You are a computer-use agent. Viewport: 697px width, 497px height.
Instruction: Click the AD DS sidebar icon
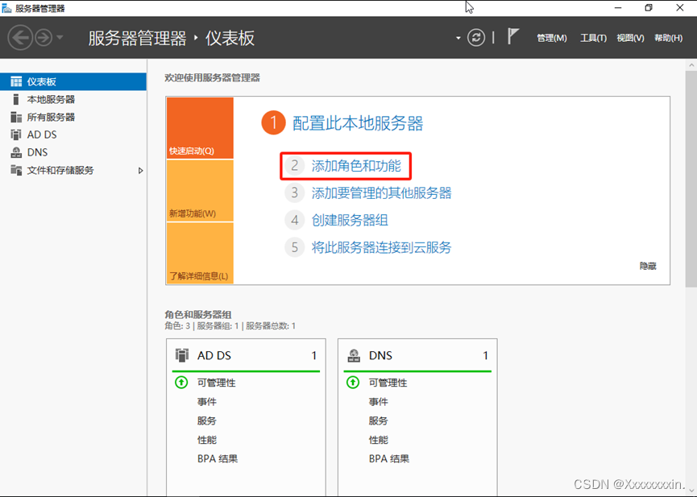16,135
